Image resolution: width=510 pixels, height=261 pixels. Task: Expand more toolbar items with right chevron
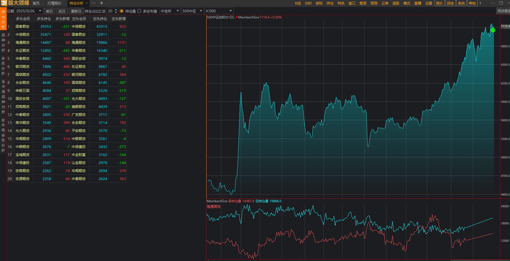(x=480, y=3)
